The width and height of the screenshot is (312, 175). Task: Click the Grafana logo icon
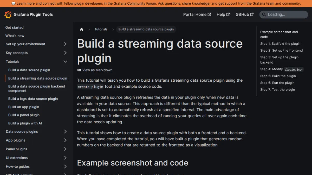(x=8, y=15)
